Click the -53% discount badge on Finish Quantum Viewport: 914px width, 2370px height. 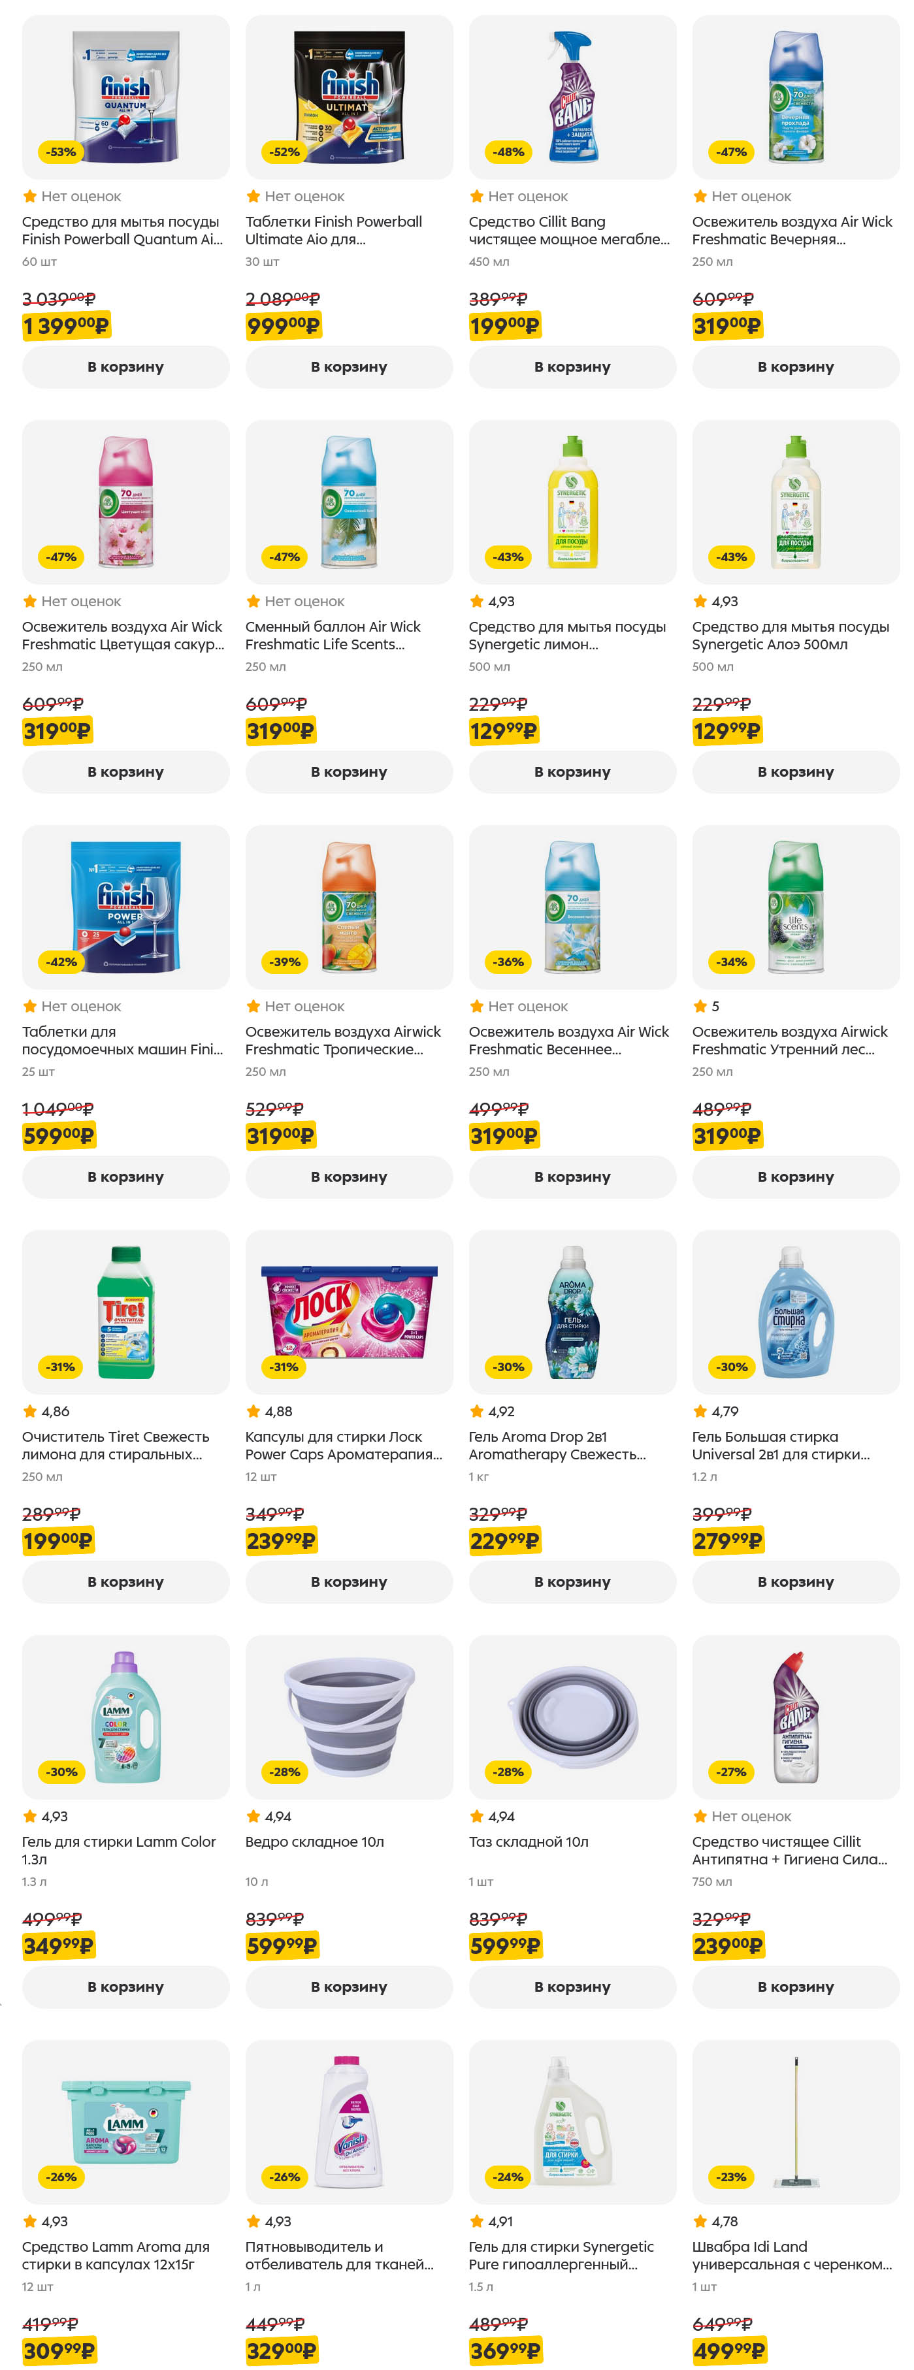tap(61, 152)
